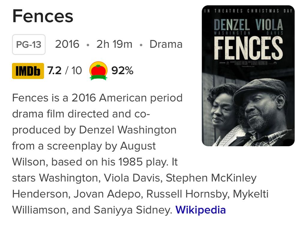The height and width of the screenshot is (230, 300).
Task: Click "In Theatres Christmas Day" poster text
Action: 248,11
